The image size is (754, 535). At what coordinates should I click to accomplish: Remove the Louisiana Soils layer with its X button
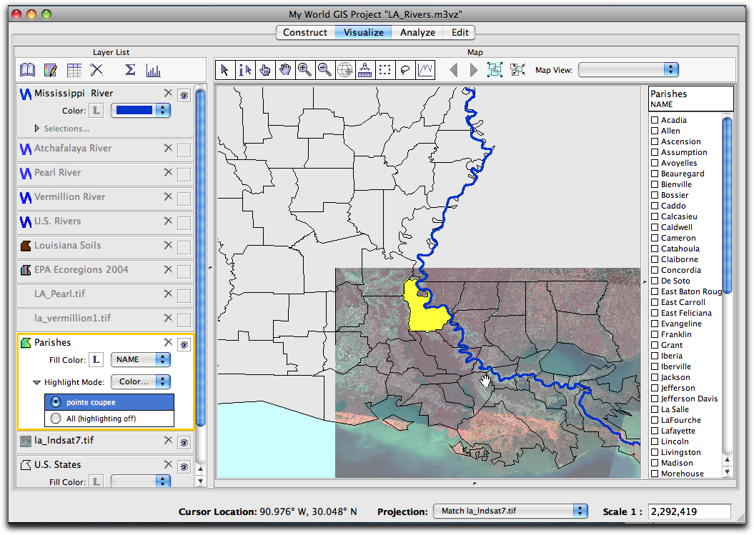[x=167, y=246]
